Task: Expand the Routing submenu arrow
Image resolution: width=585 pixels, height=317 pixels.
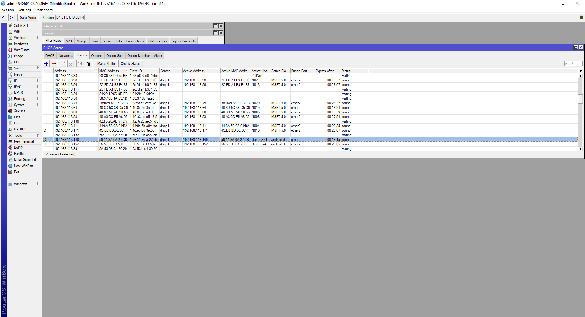Action: point(38,98)
